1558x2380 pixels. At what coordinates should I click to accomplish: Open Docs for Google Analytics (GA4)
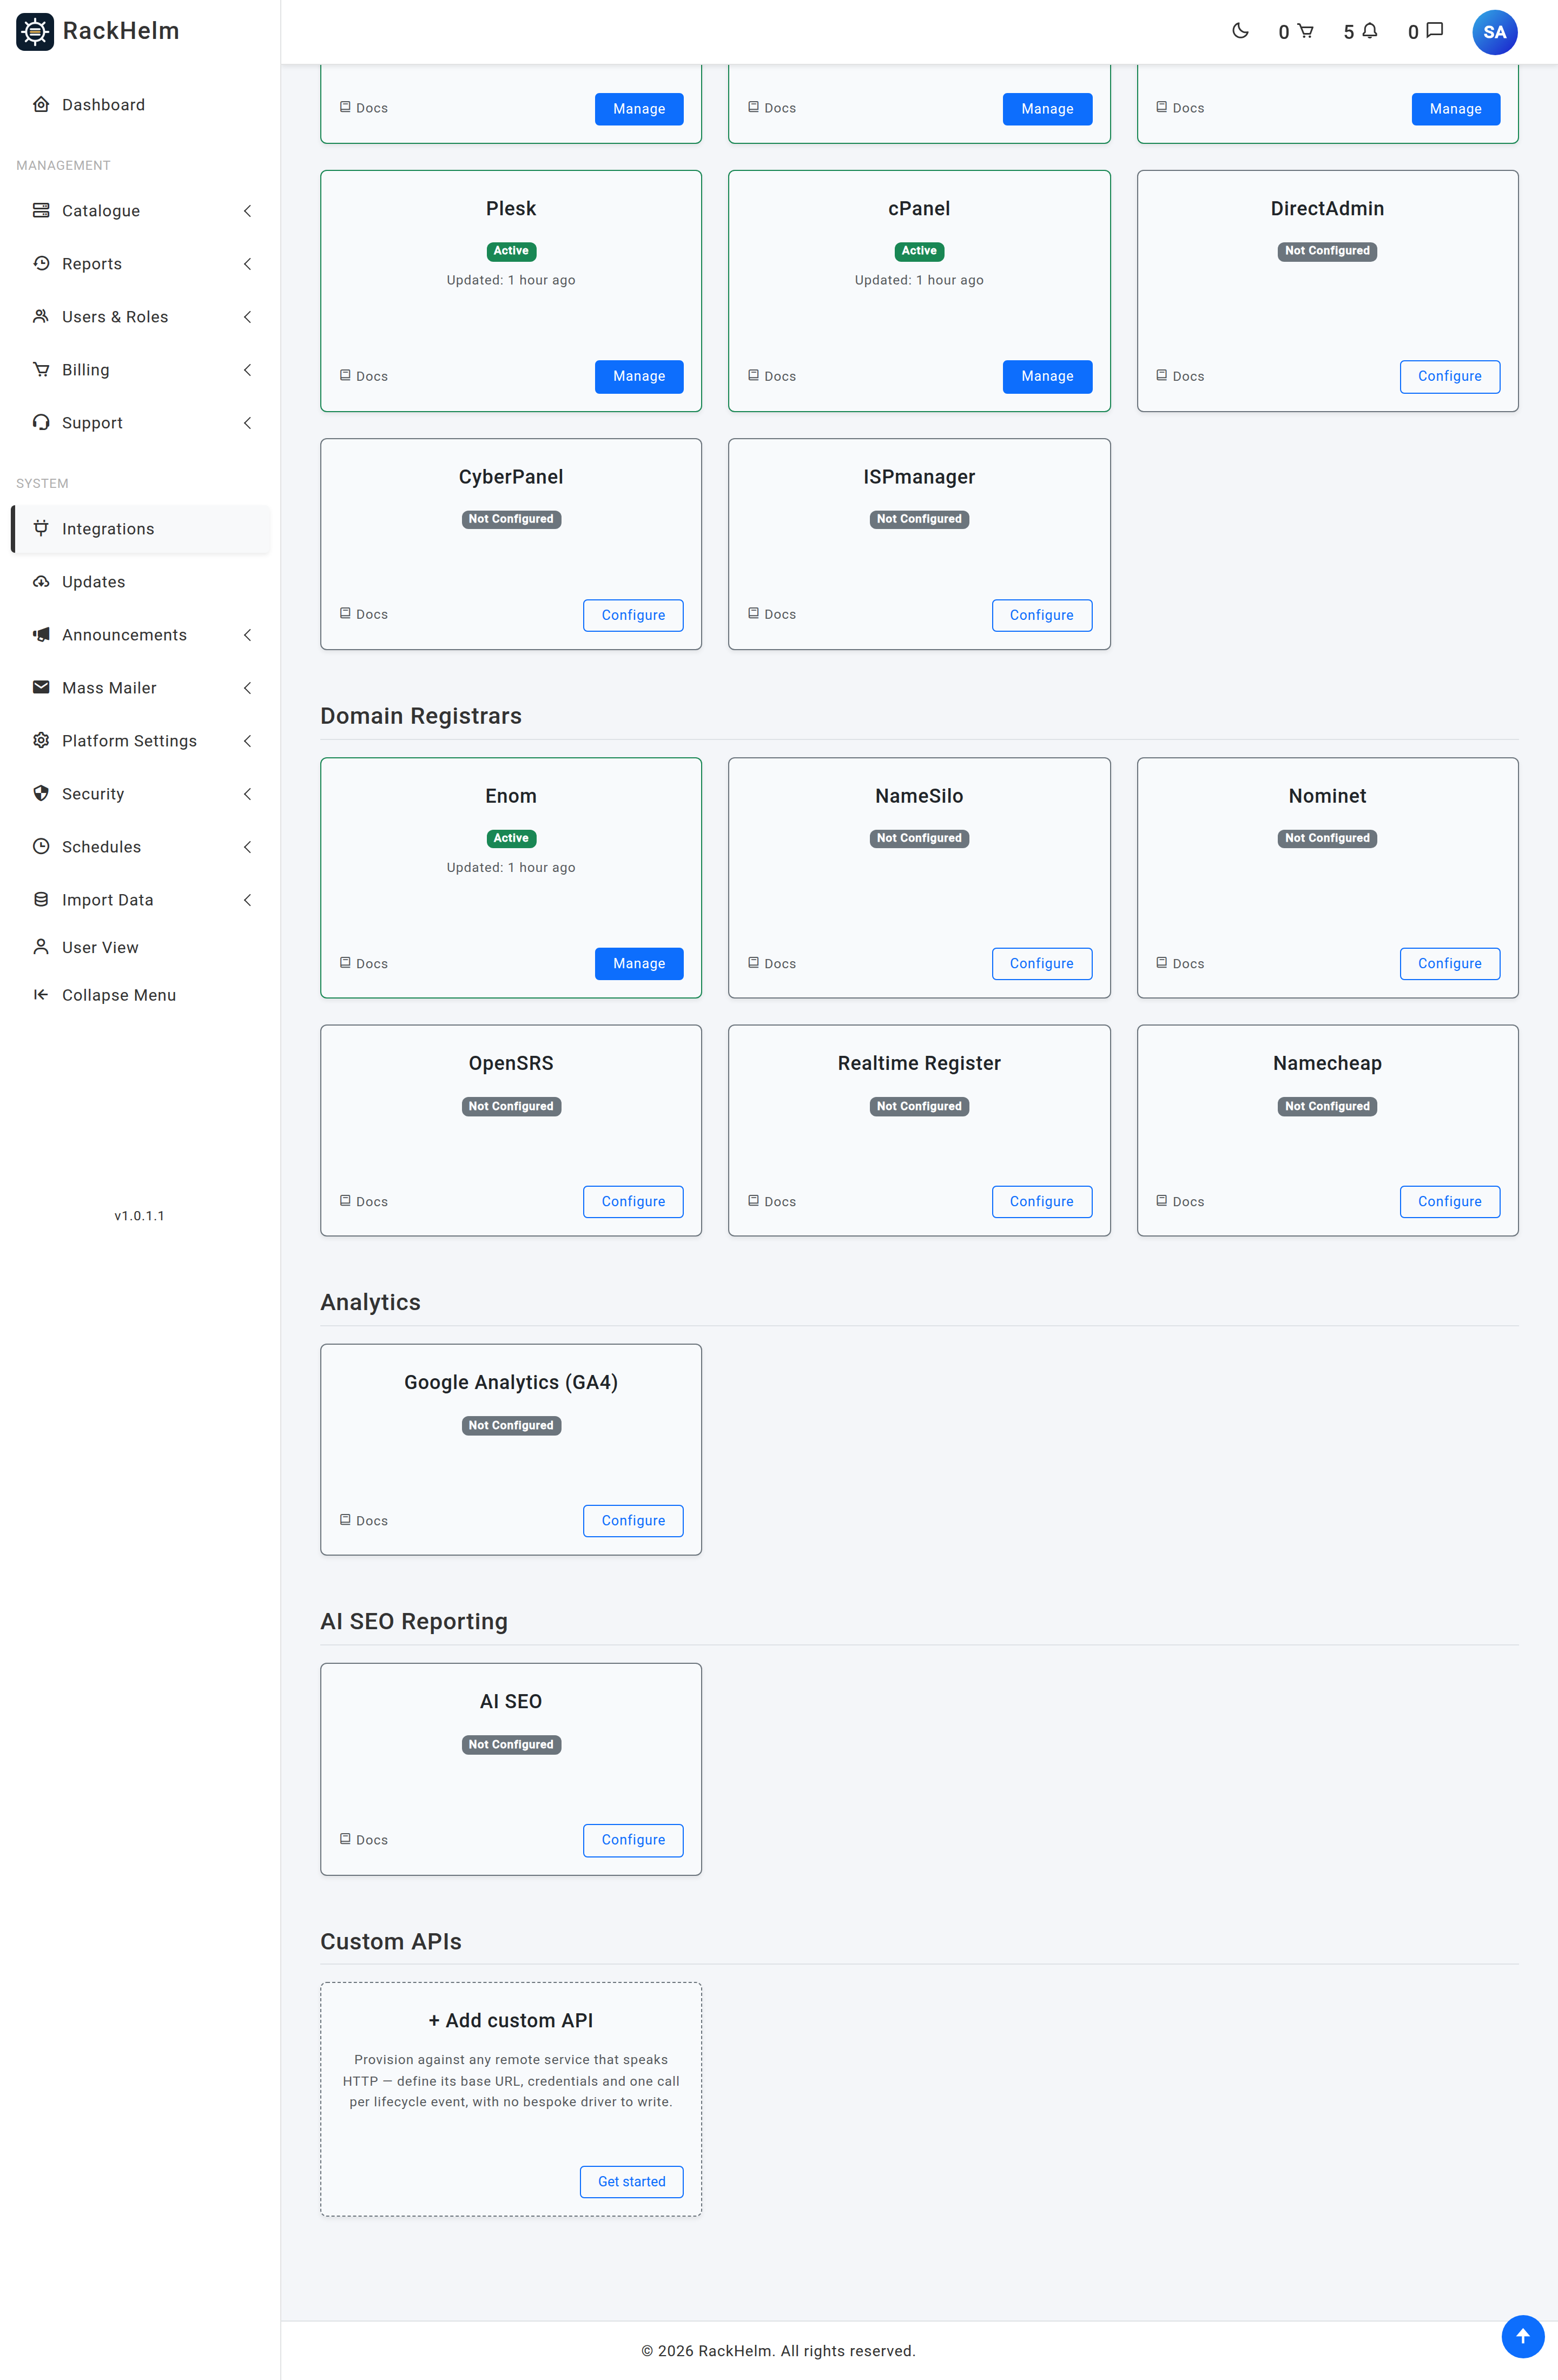364,1520
